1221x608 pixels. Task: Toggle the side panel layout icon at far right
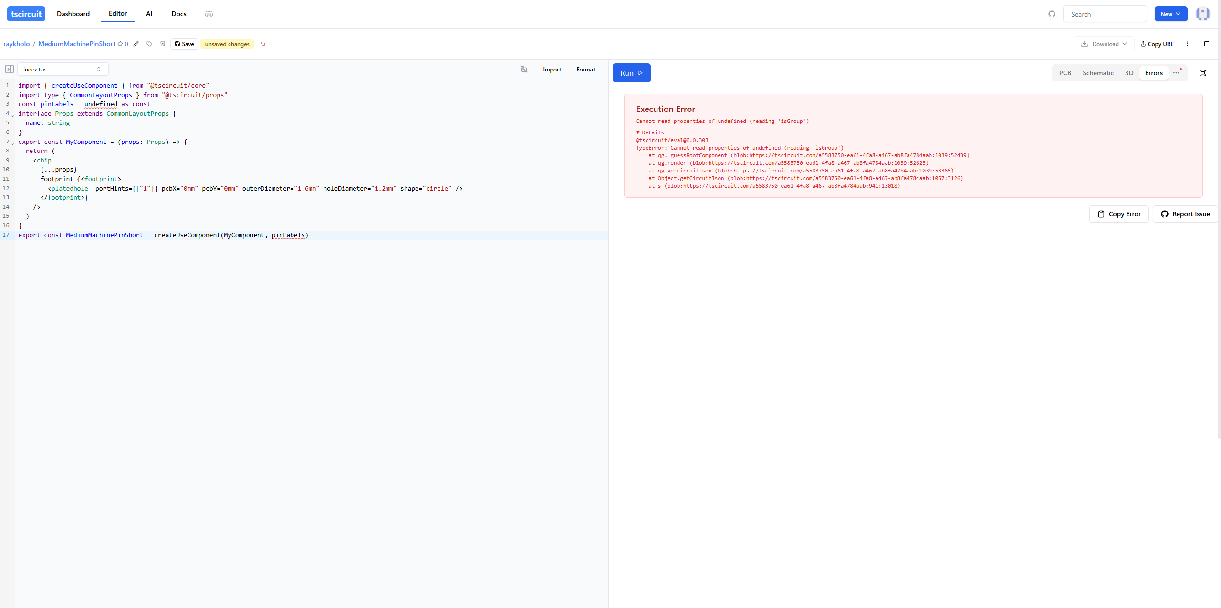1206,44
